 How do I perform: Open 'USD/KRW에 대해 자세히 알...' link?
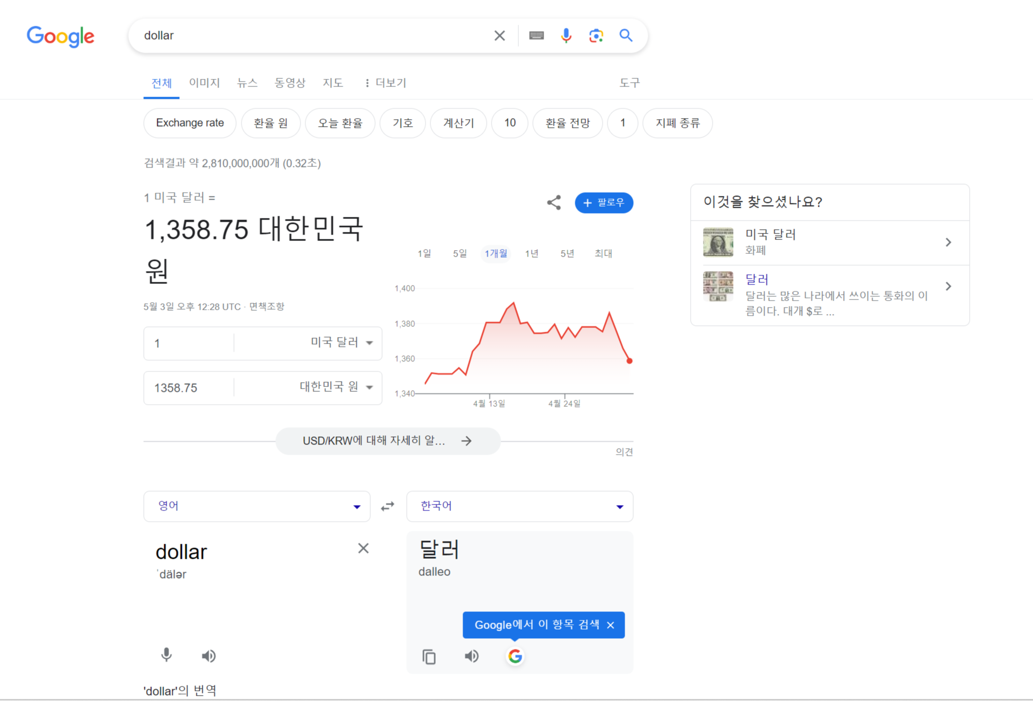pos(388,441)
